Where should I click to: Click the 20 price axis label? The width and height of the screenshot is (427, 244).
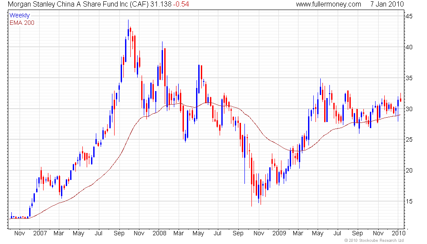tap(410, 170)
